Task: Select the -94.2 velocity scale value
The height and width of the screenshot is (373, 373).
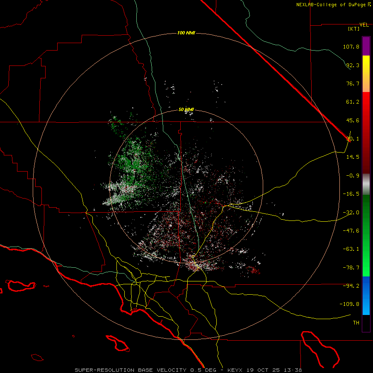Action: pyautogui.click(x=351, y=286)
